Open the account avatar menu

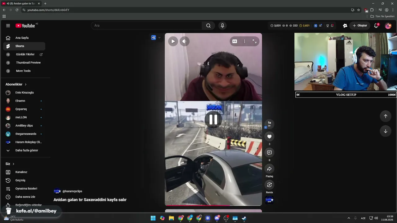(388, 26)
